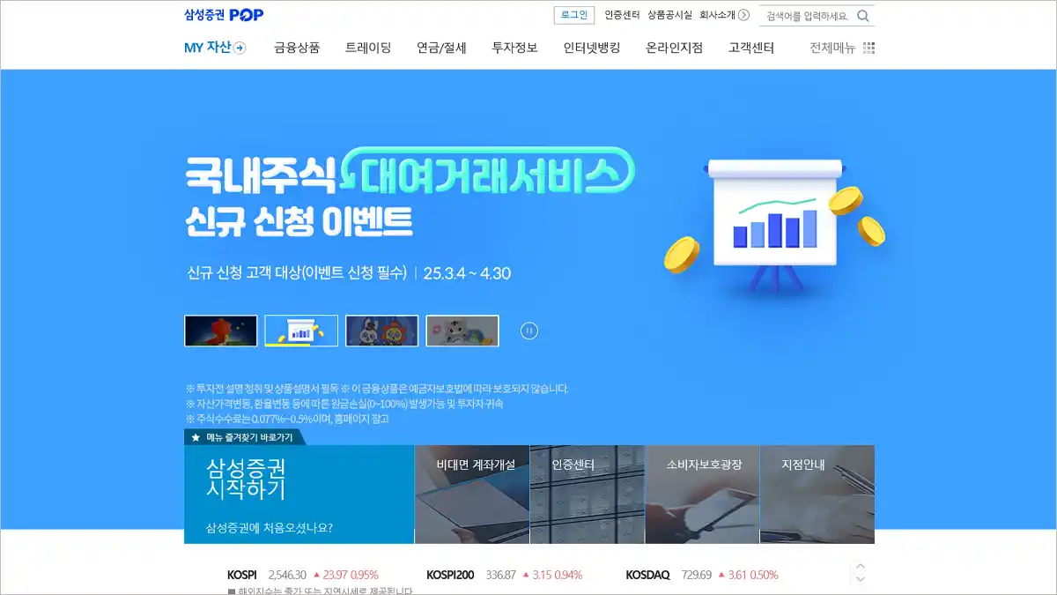Image resolution: width=1057 pixels, height=595 pixels.
Task: Click the 삼성증권 시작하기 tile
Action: pos(299,494)
